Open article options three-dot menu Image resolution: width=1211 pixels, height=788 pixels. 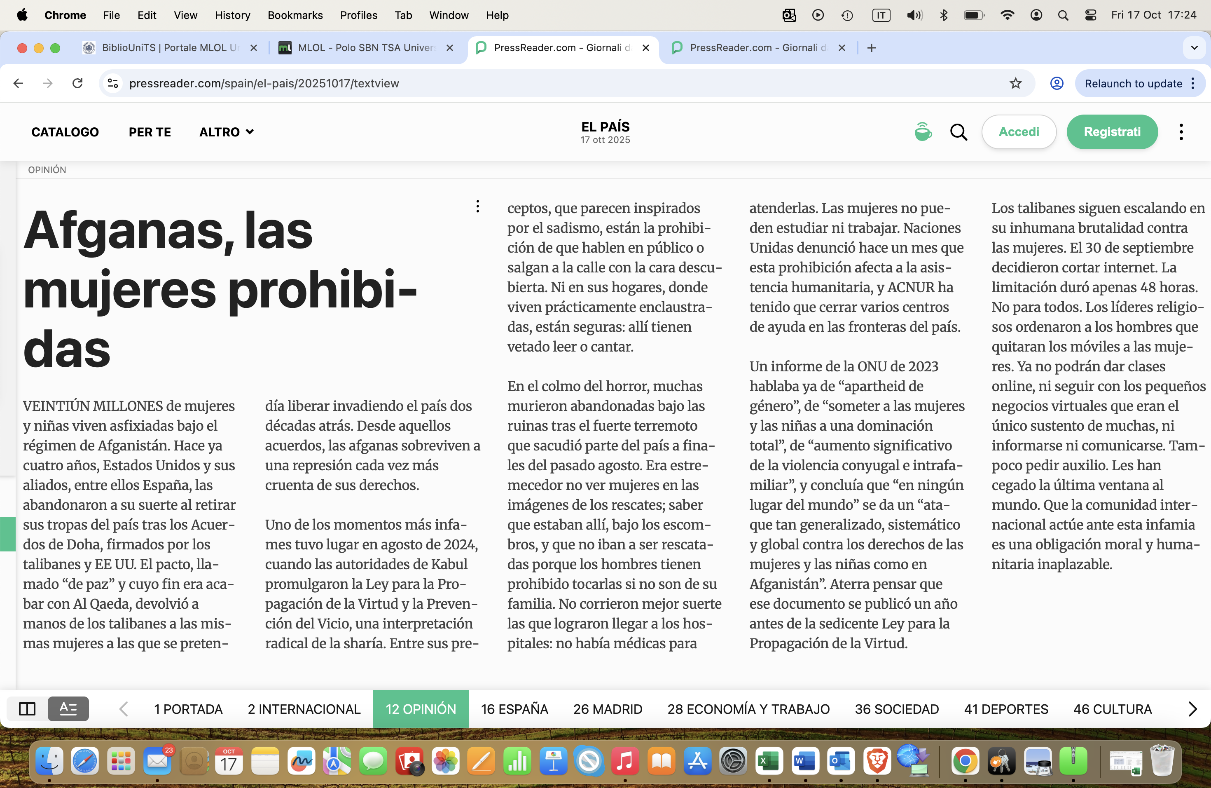coord(477,206)
